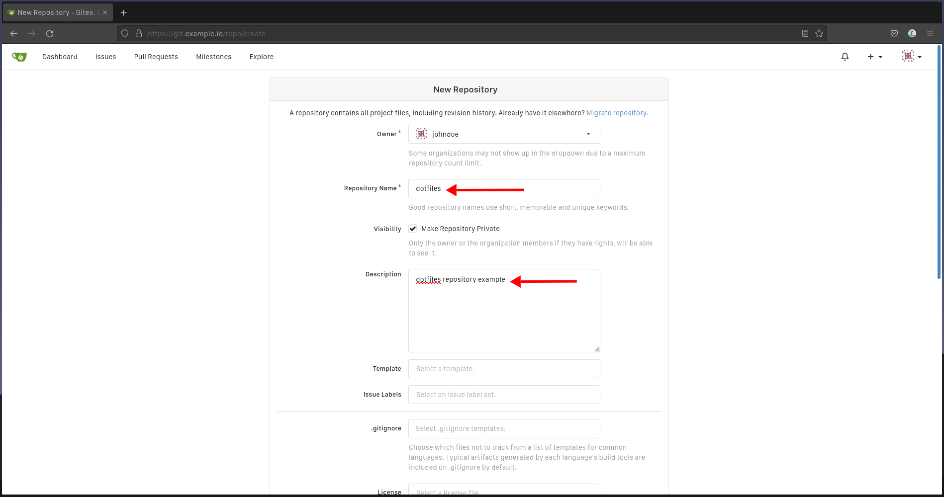
Task: Navigate to the Explore page
Action: coord(261,57)
